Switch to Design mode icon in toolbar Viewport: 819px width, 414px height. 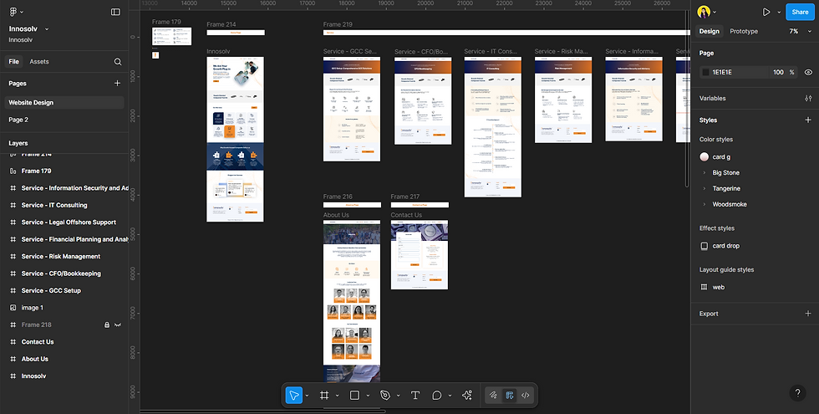509,395
